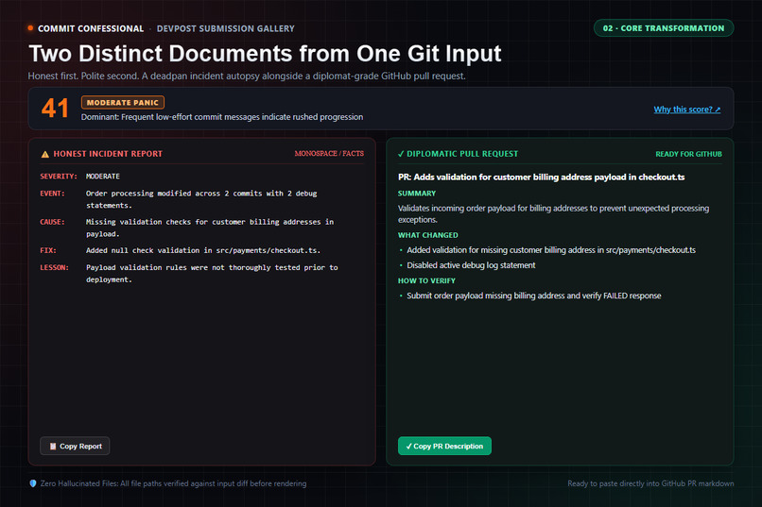Click the 'CAUSE:' field label

coord(52,222)
